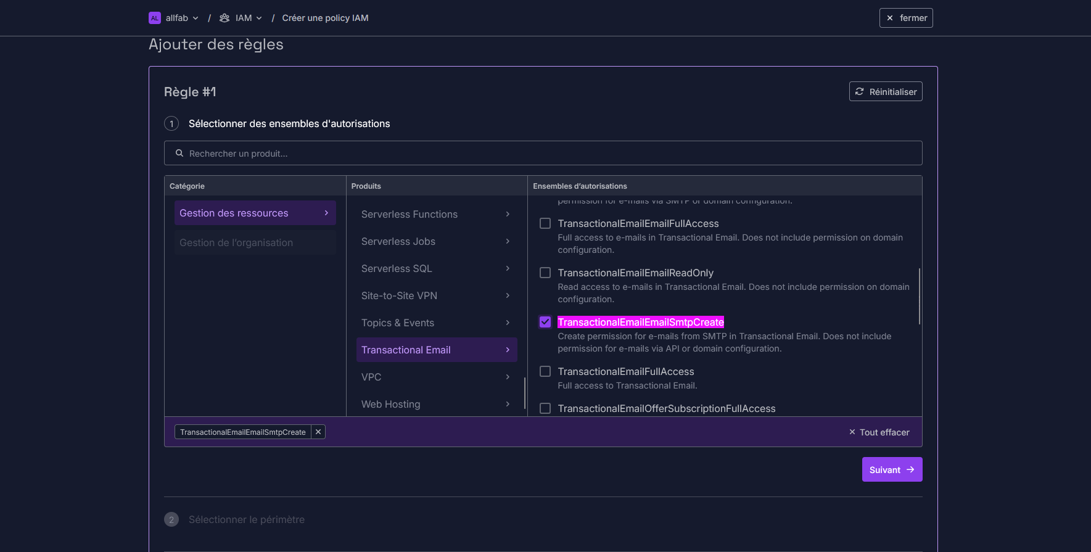Viewport: 1091px width, 552px height.
Task: Click the search magnifier icon
Action: point(179,153)
